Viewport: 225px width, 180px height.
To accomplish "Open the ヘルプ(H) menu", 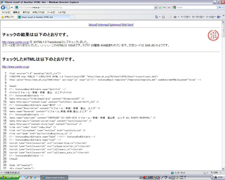I will click(62, 12).
